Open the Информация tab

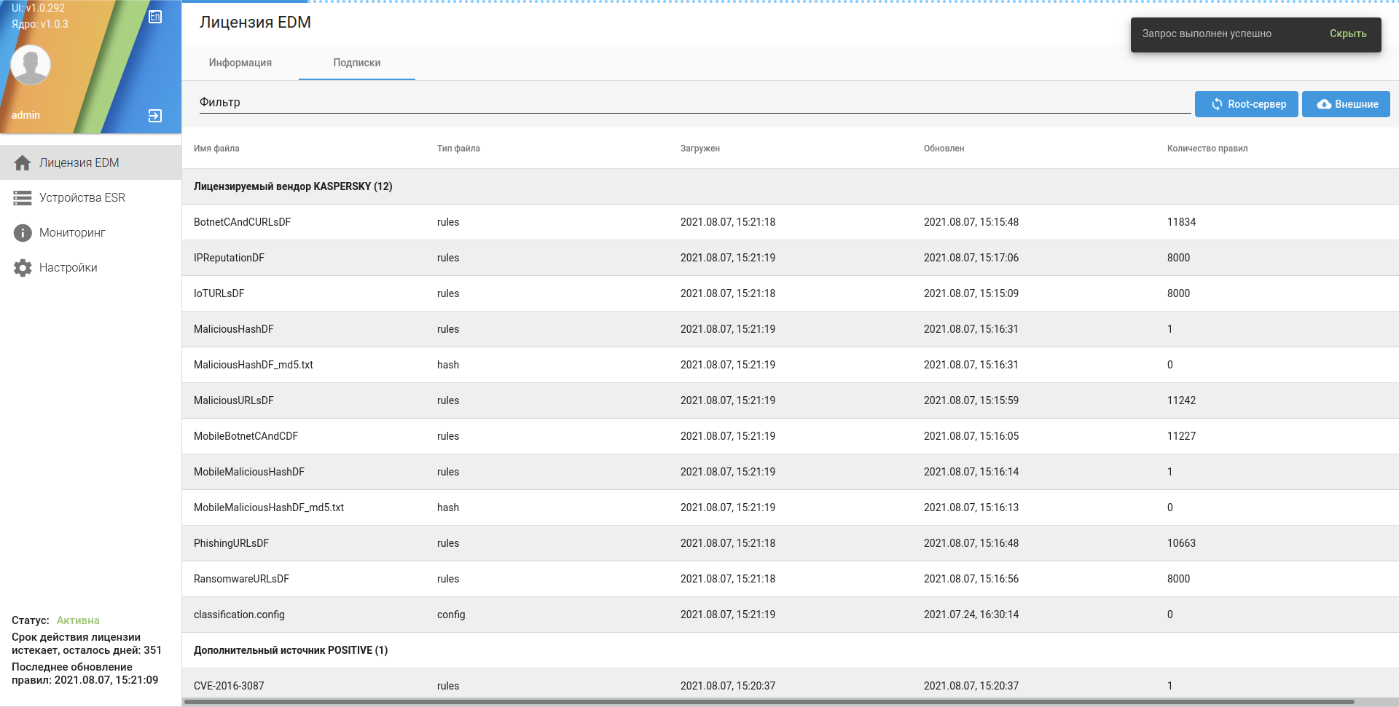coord(240,63)
